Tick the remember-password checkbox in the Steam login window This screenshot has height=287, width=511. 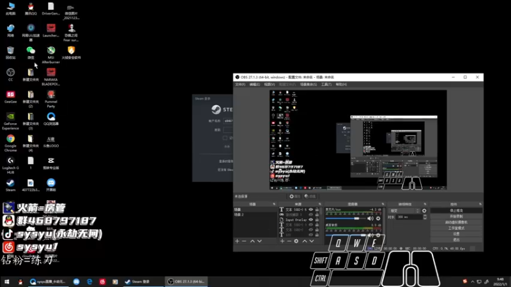(x=225, y=138)
